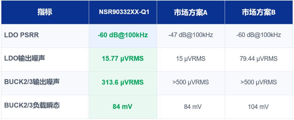294x120 pixels.
Task: Select the LDO输出噪声 row label
Action: coord(24,58)
